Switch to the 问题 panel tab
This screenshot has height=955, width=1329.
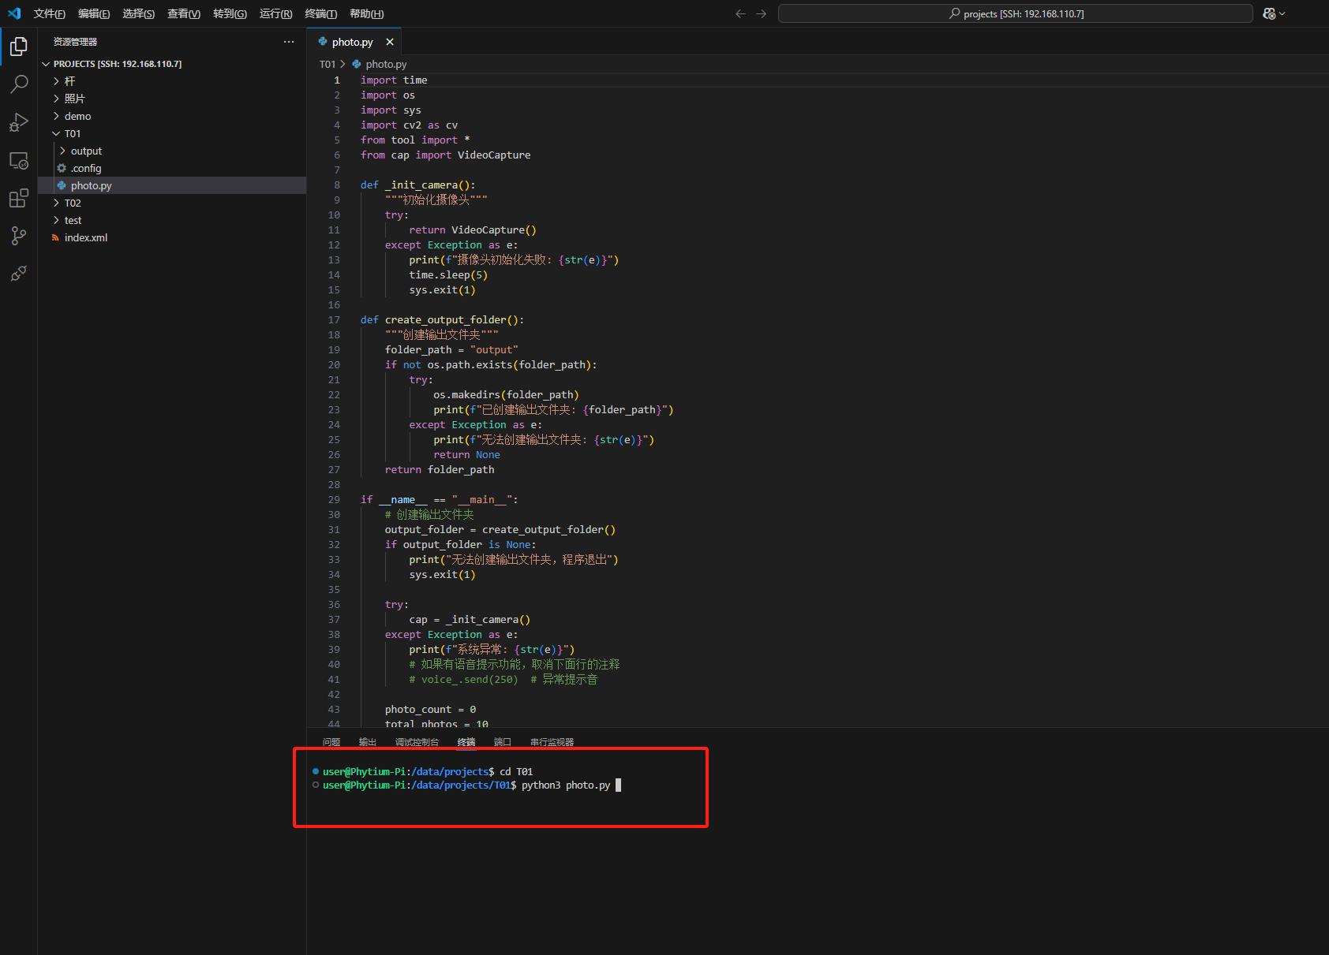tap(331, 742)
